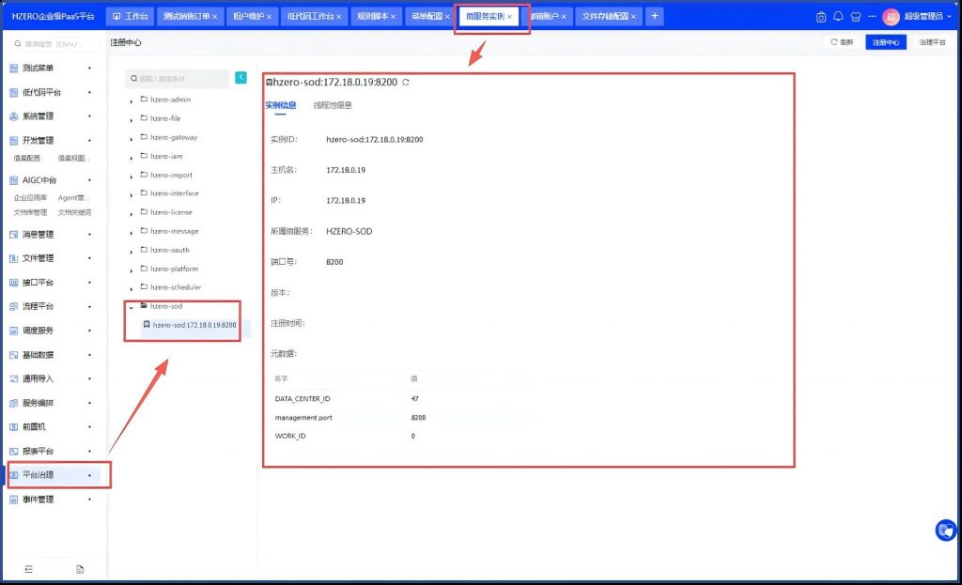
Task: Close the 租户维护 tab
Action: [270, 17]
